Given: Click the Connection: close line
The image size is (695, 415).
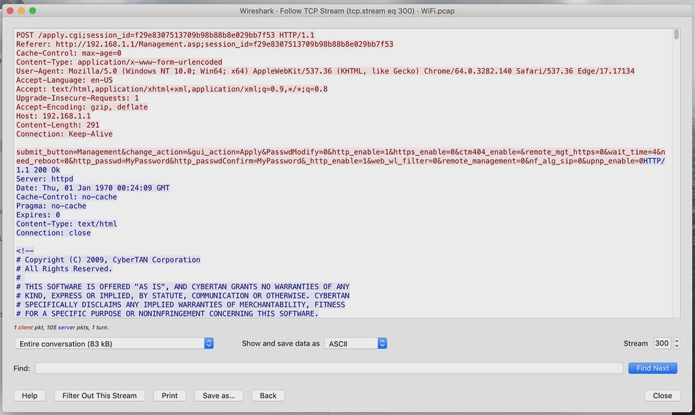Looking at the screenshot, I should point(53,233).
